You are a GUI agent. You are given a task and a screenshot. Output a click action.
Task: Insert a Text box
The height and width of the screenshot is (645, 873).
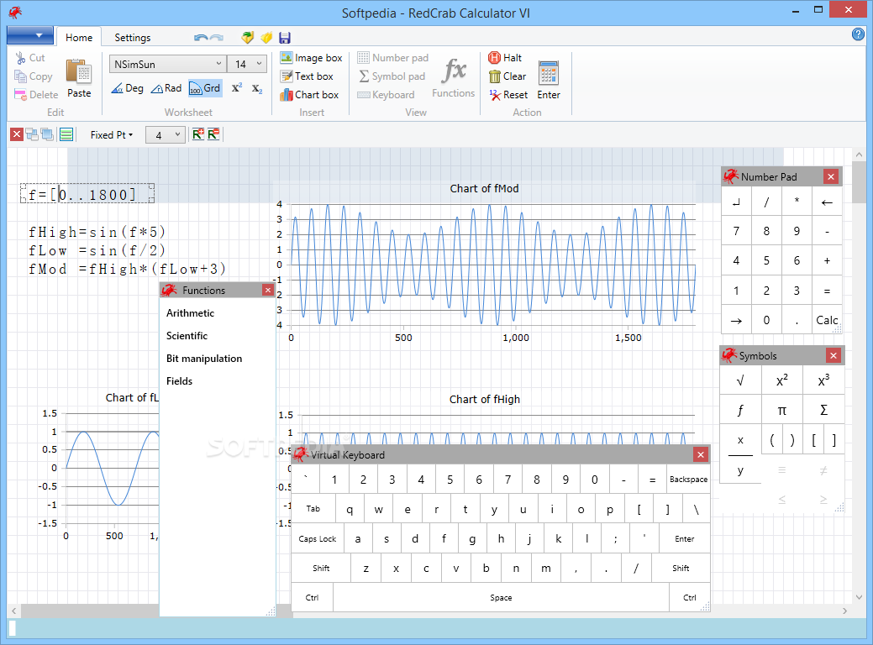tap(307, 76)
